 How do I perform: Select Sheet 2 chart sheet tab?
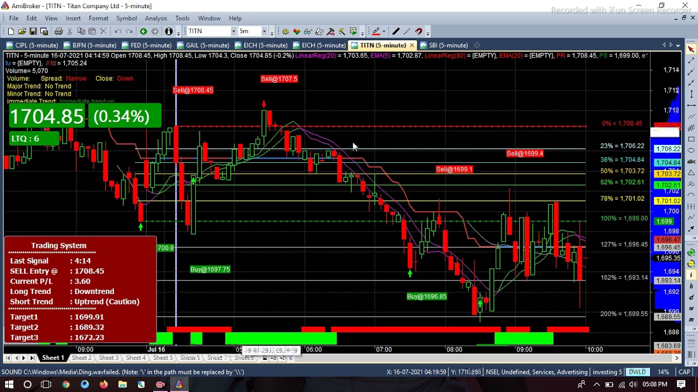pos(81,358)
